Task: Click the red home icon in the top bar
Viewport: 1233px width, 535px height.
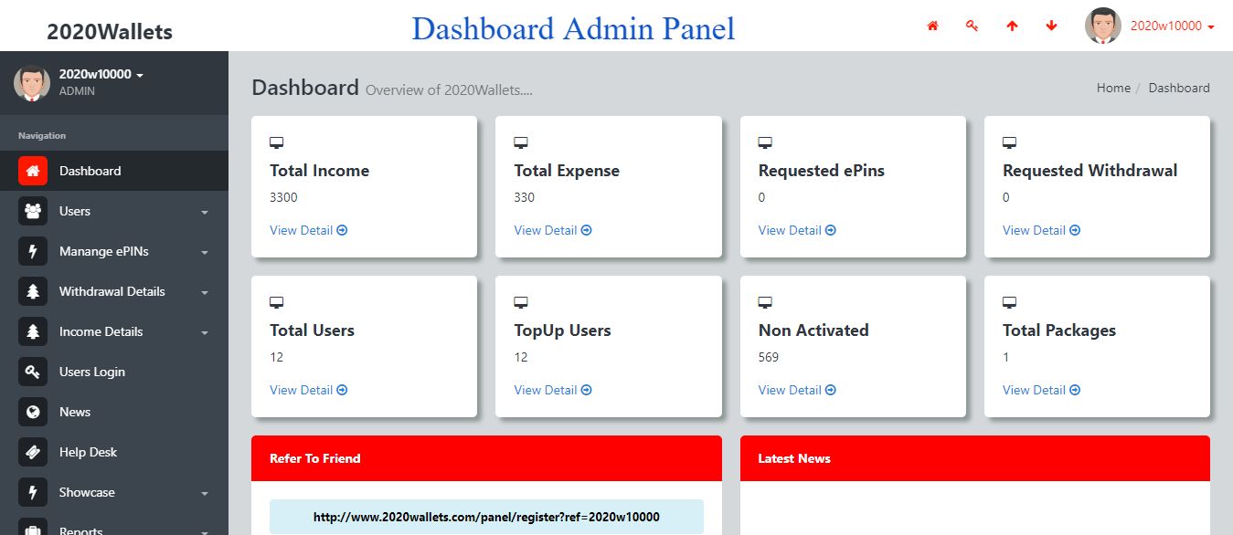Action: click(932, 26)
